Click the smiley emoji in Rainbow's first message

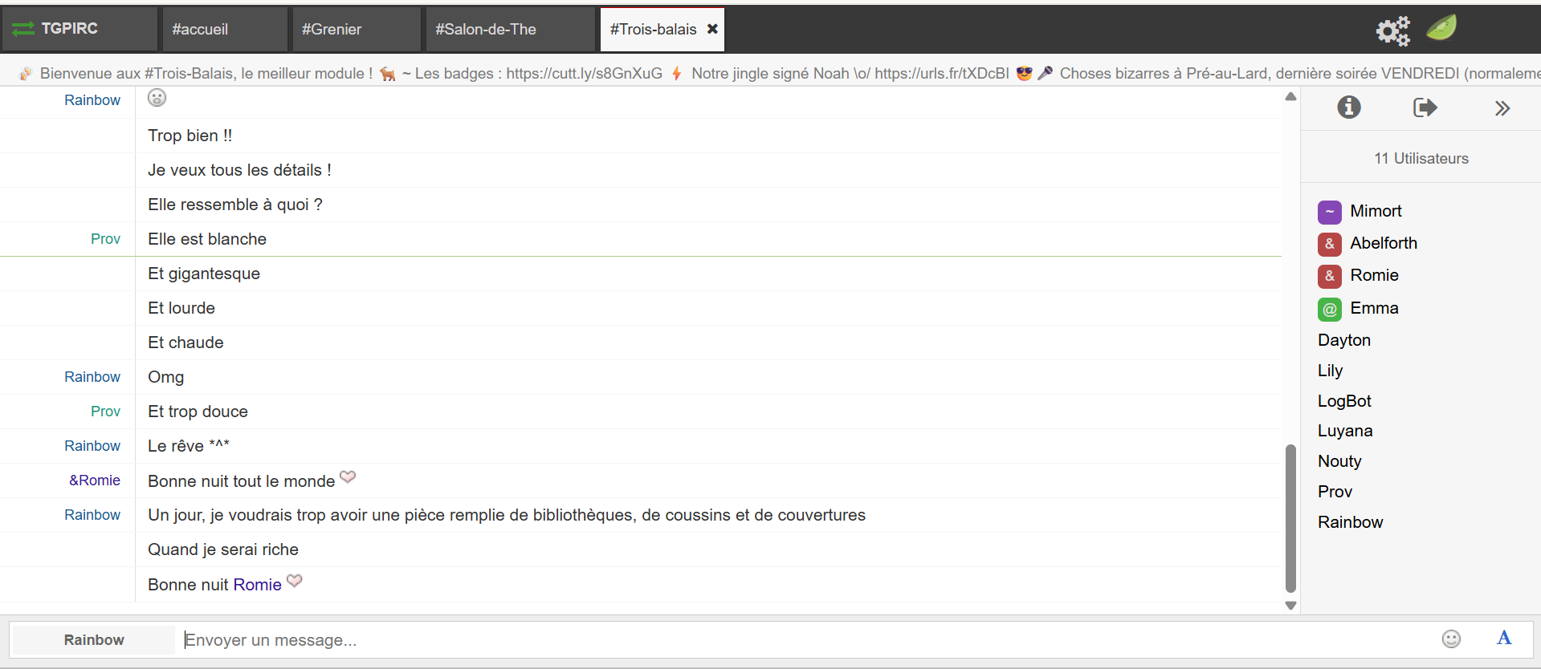[x=157, y=98]
